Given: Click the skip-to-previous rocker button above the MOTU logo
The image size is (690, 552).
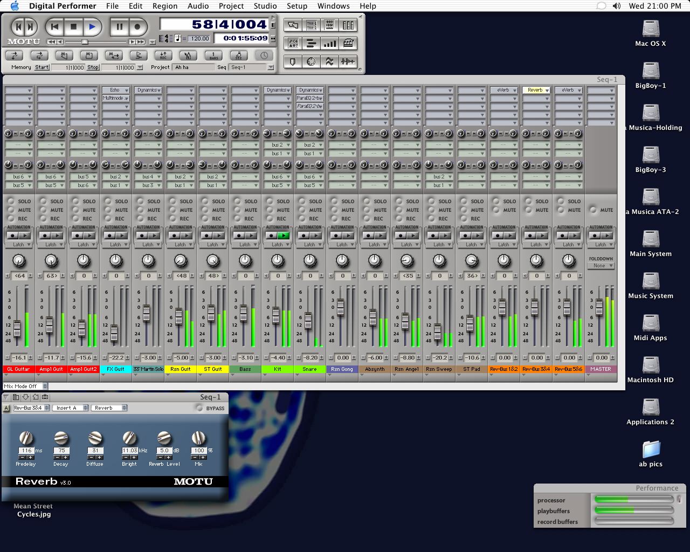Looking at the screenshot, I should (x=18, y=26).
